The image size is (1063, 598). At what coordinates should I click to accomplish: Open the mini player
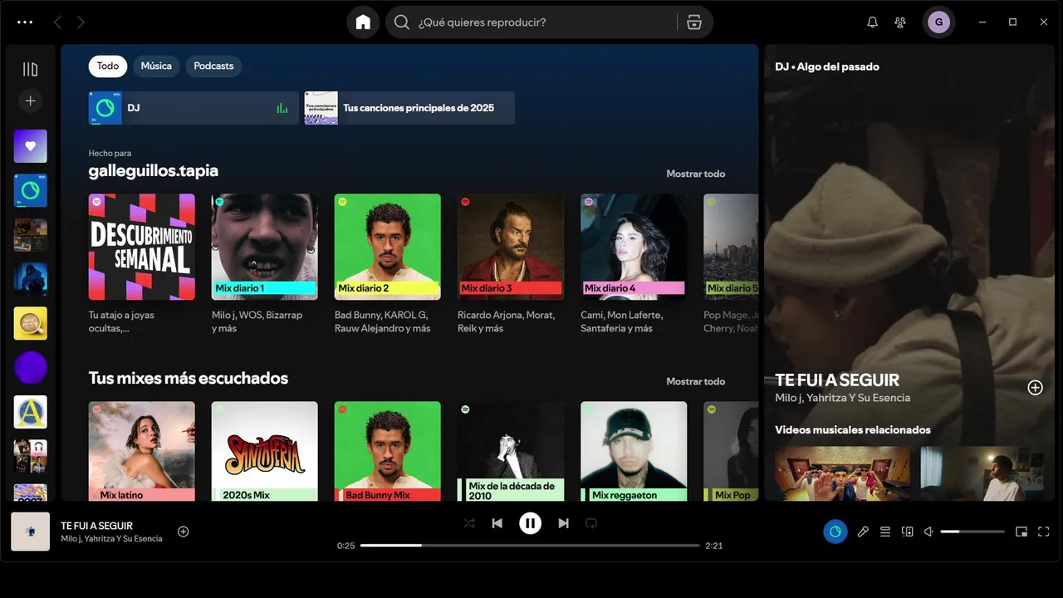click(x=1021, y=532)
